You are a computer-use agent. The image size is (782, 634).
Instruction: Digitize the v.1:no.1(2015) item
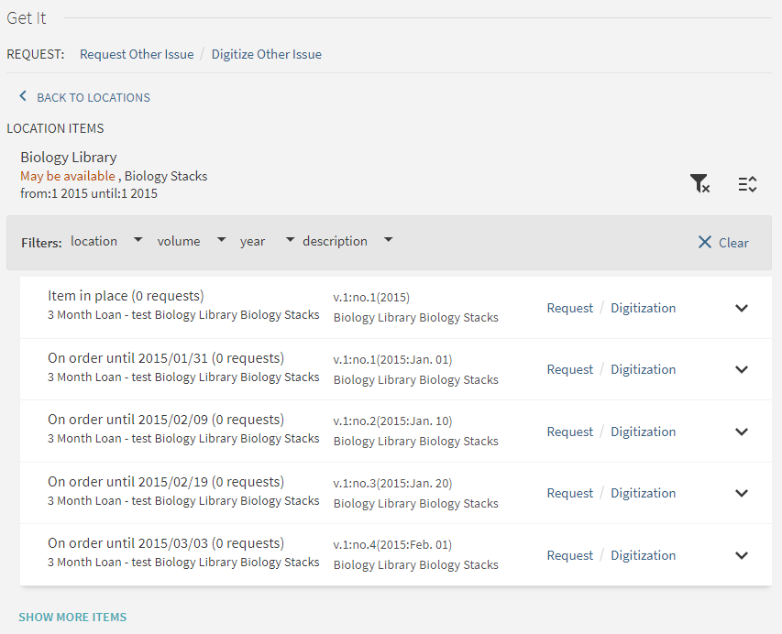(x=644, y=308)
